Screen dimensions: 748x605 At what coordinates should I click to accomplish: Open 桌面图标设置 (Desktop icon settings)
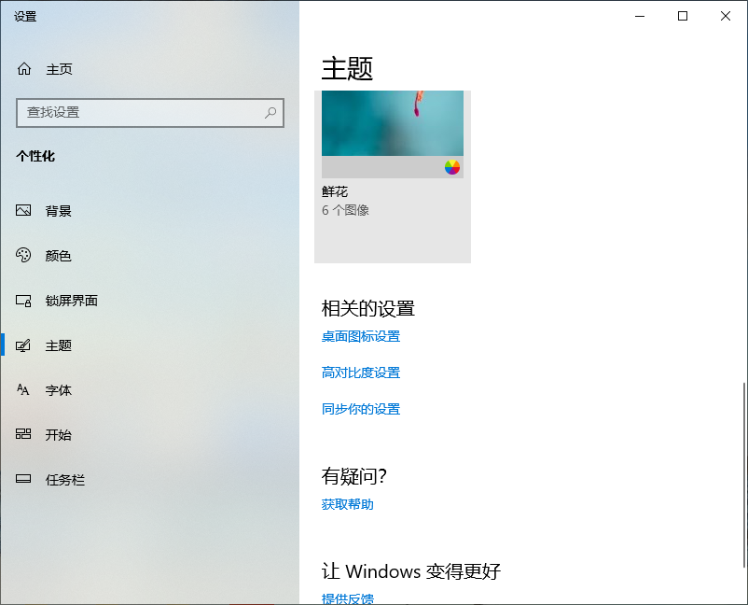point(359,336)
